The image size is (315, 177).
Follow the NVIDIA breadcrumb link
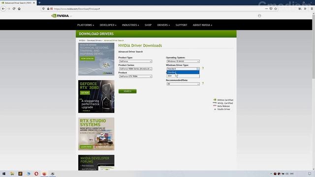(x=82, y=40)
